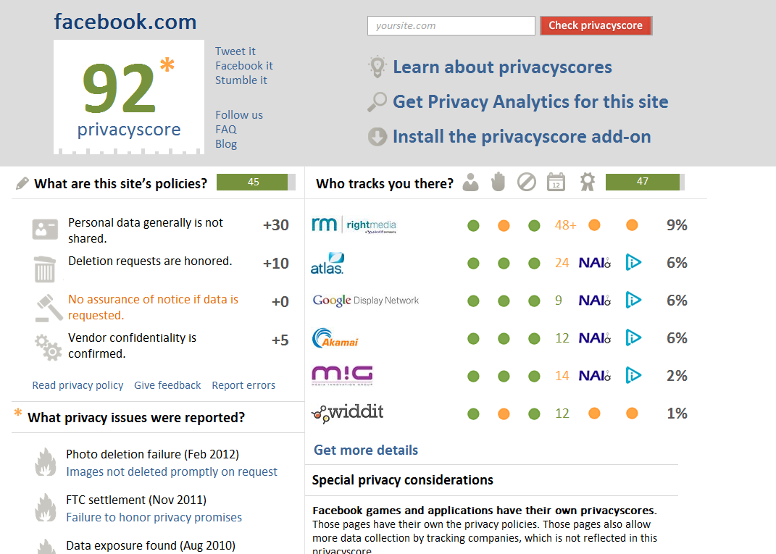
Task: Click the person icon in tracker header
Action: (x=471, y=182)
